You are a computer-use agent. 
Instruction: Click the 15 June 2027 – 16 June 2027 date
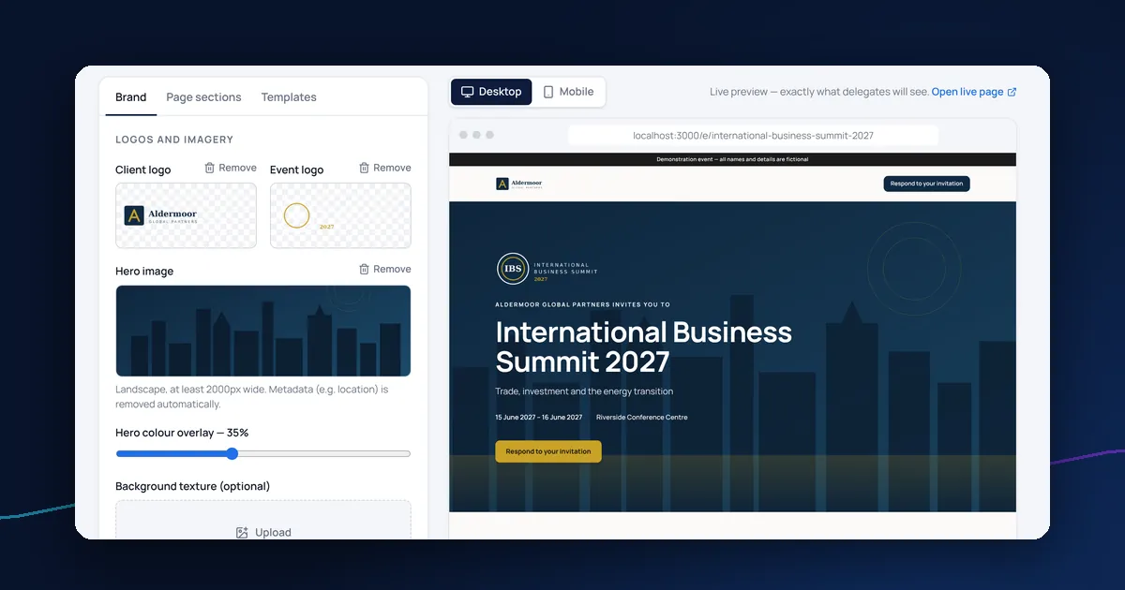[x=539, y=417]
